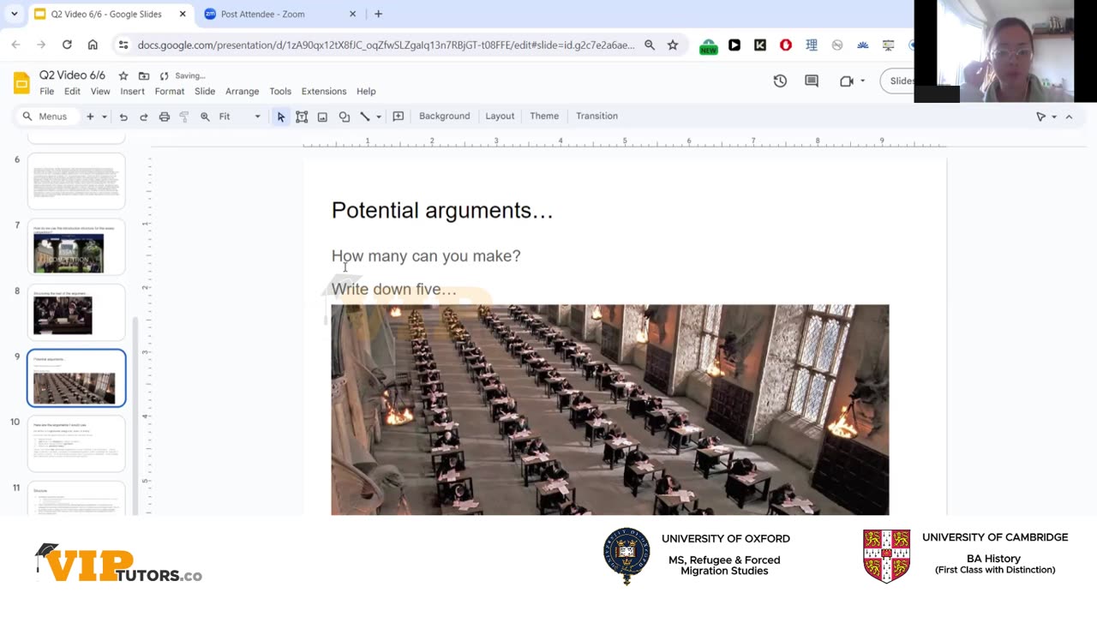Click the move to folder icon
Viewport: 1097px width, 617px height.
point(143,76)
